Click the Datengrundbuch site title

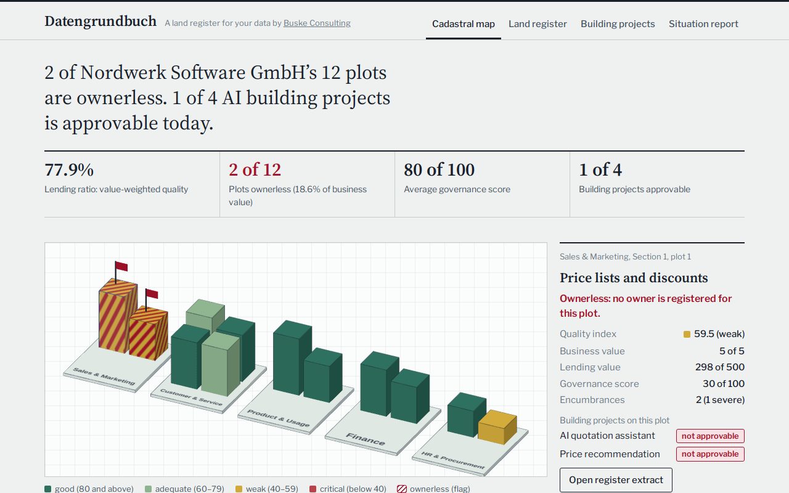100,21
